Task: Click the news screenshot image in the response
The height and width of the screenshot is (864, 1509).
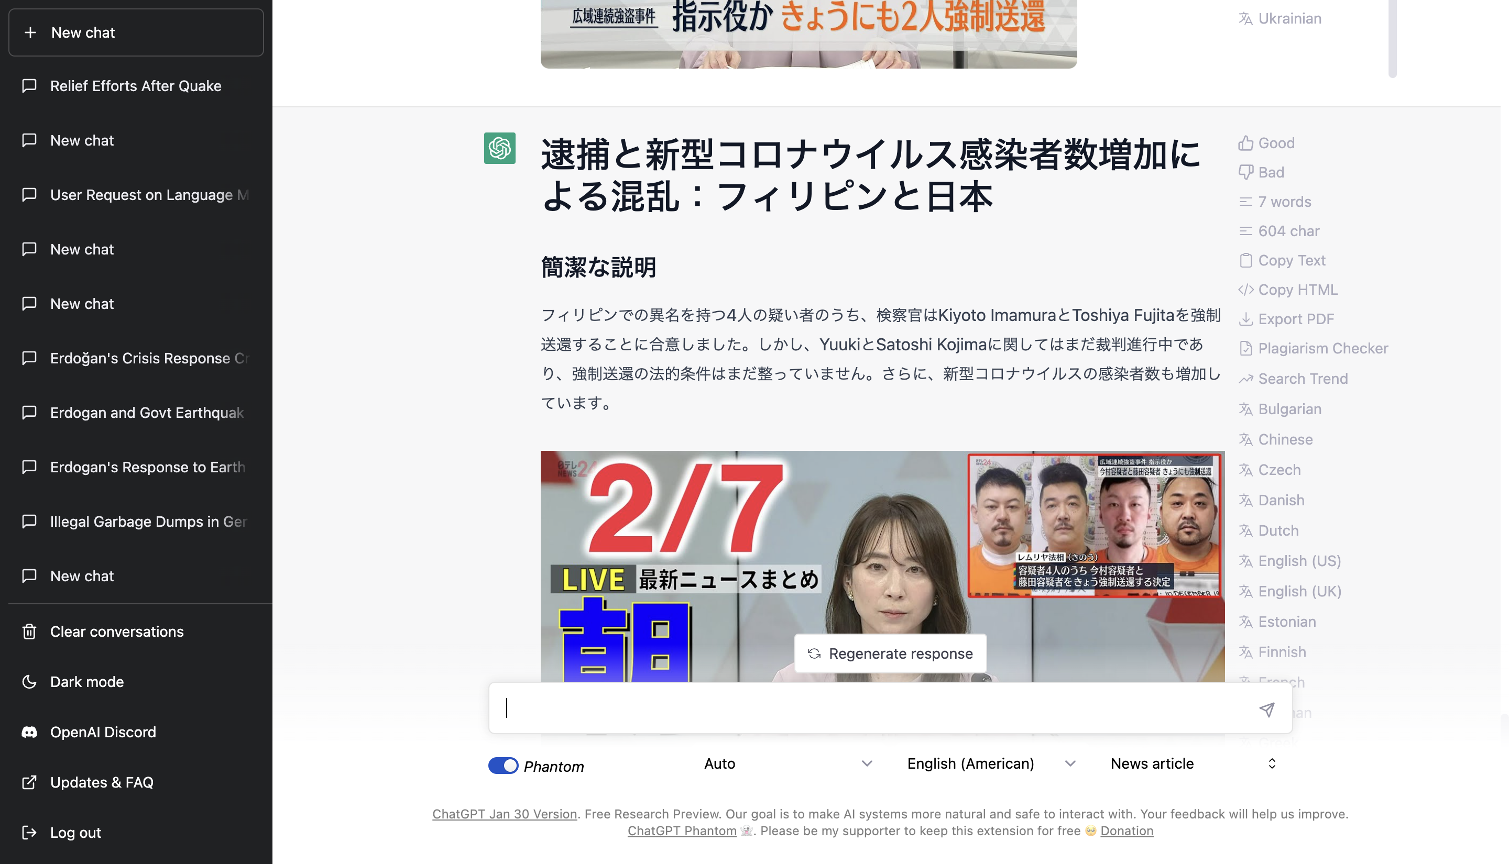Action: pos(882,566)
